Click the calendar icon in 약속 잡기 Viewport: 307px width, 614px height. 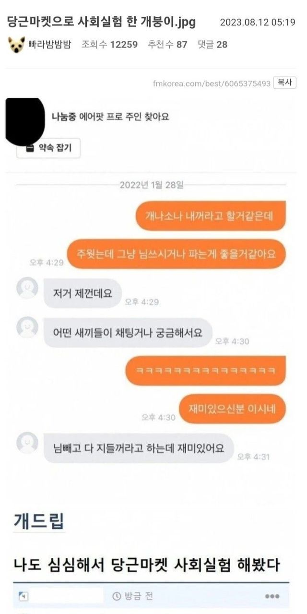(30, 148)
